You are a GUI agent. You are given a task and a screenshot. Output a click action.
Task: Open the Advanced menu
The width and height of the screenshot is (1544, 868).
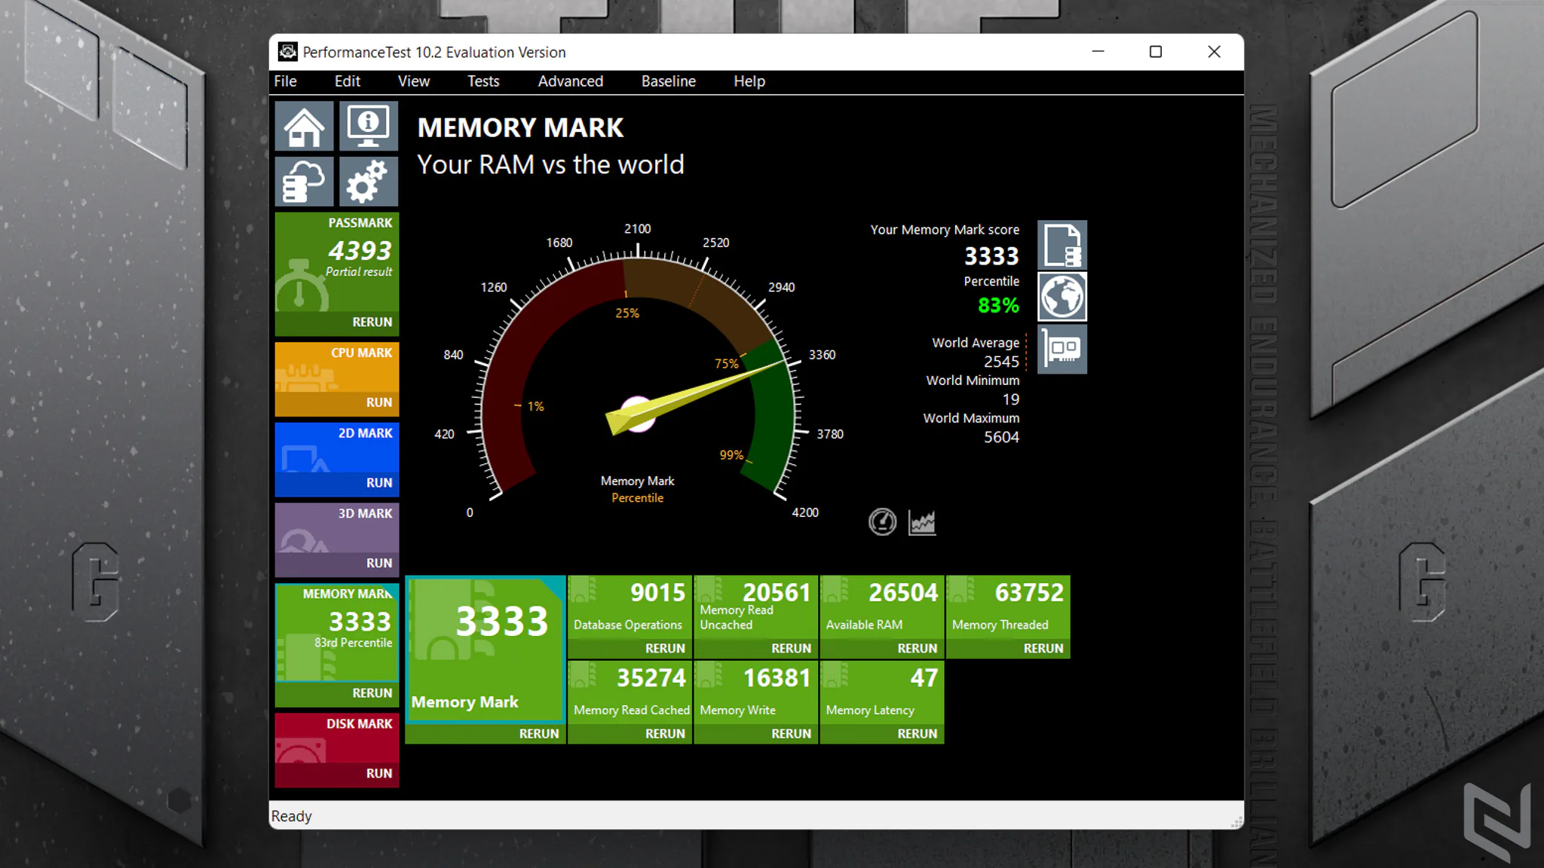571,81
